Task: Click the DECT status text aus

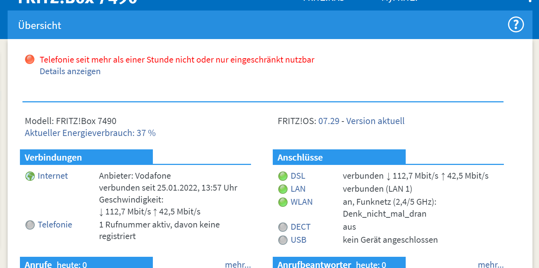Action: [x=349, y=227]
